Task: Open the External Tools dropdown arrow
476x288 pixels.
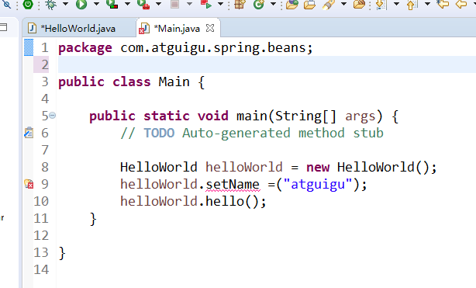Action: [158, 4]
